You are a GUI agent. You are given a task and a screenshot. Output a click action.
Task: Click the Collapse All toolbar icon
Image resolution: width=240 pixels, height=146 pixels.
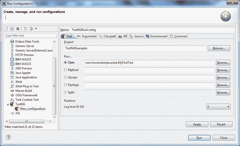25,29
